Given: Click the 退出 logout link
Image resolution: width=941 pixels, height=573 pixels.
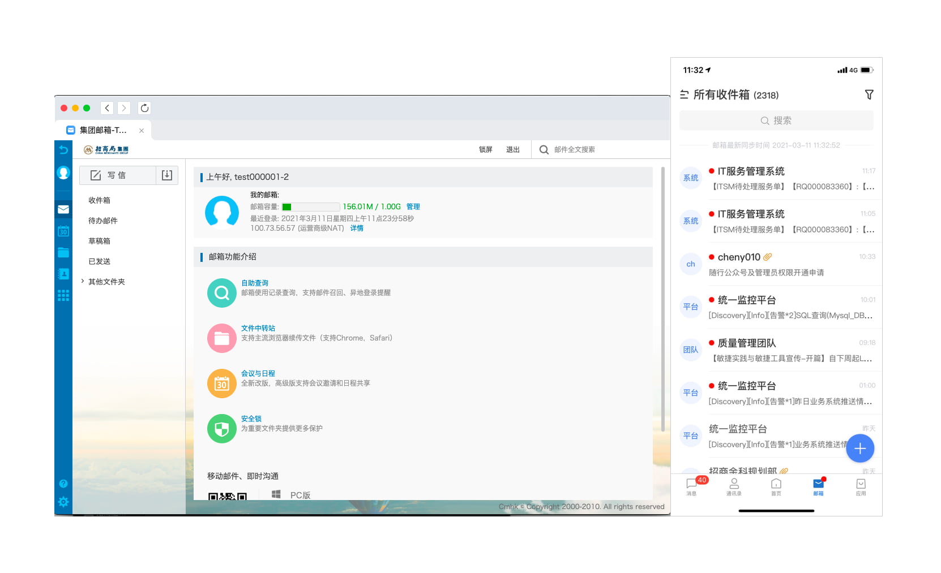Looking at the screenshot, I should coord(513,149).
